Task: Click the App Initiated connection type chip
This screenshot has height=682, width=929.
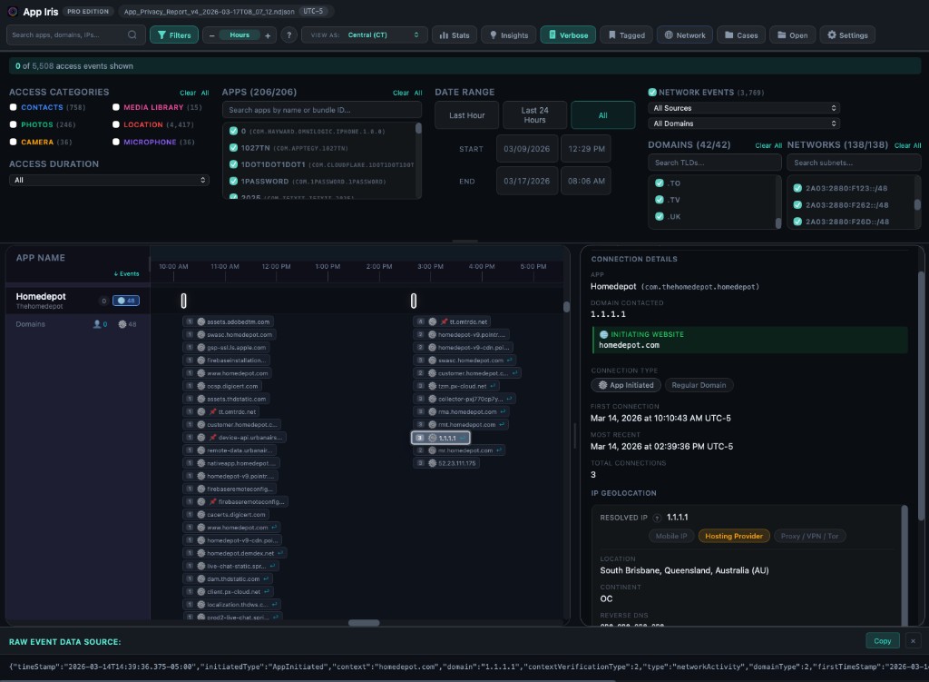Action: tap(626, 385)
